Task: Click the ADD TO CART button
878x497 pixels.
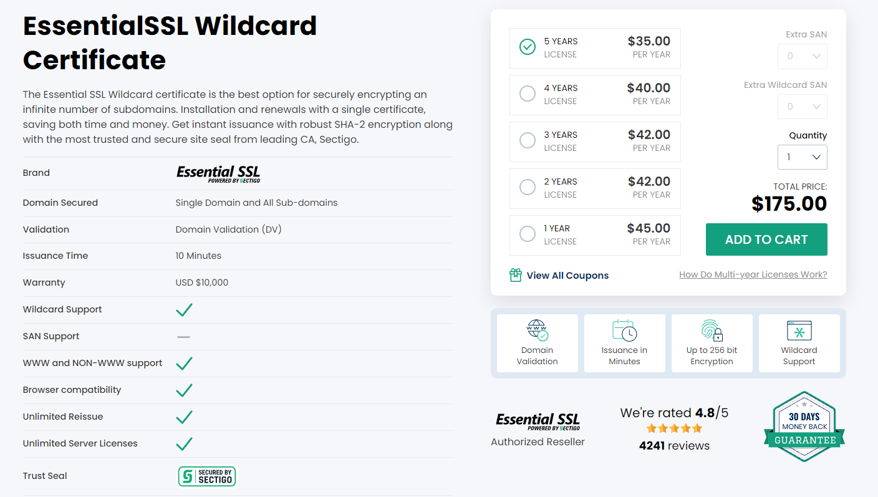Action: tap(766, 239)
